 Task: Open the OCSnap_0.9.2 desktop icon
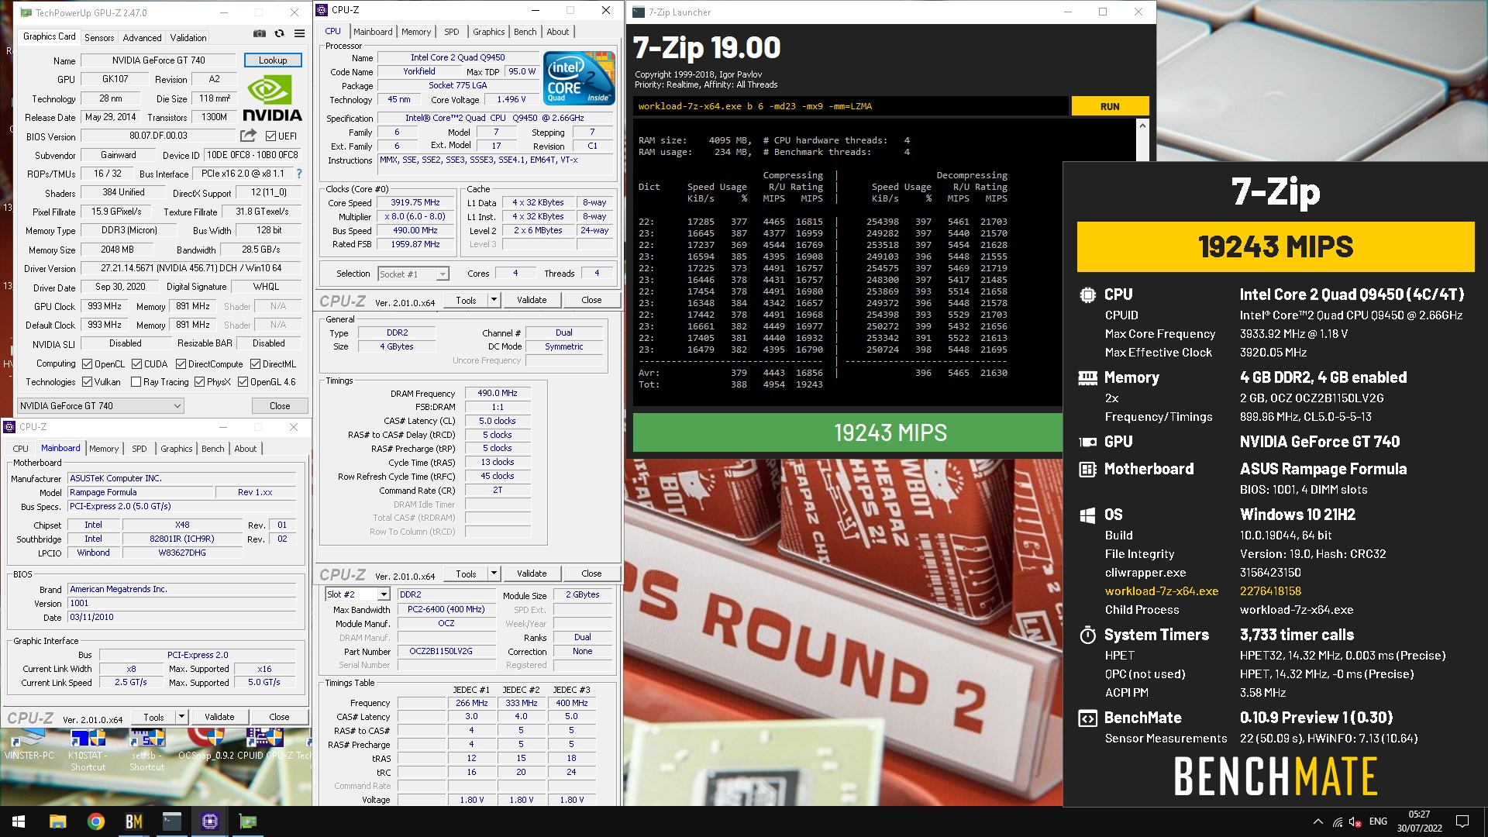[x=205, y=744]
